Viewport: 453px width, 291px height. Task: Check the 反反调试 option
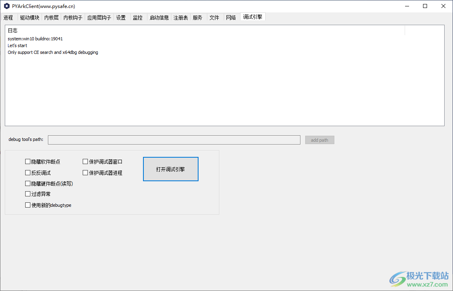pyautogui.click(x=28, y=172)
